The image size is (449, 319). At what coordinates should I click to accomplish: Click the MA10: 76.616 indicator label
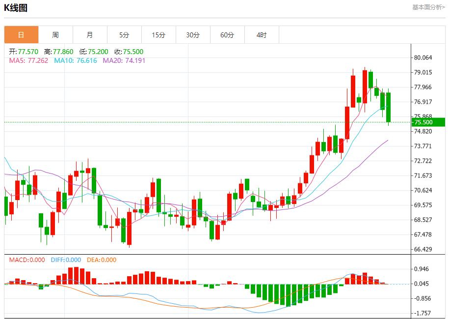pos(76,60)
